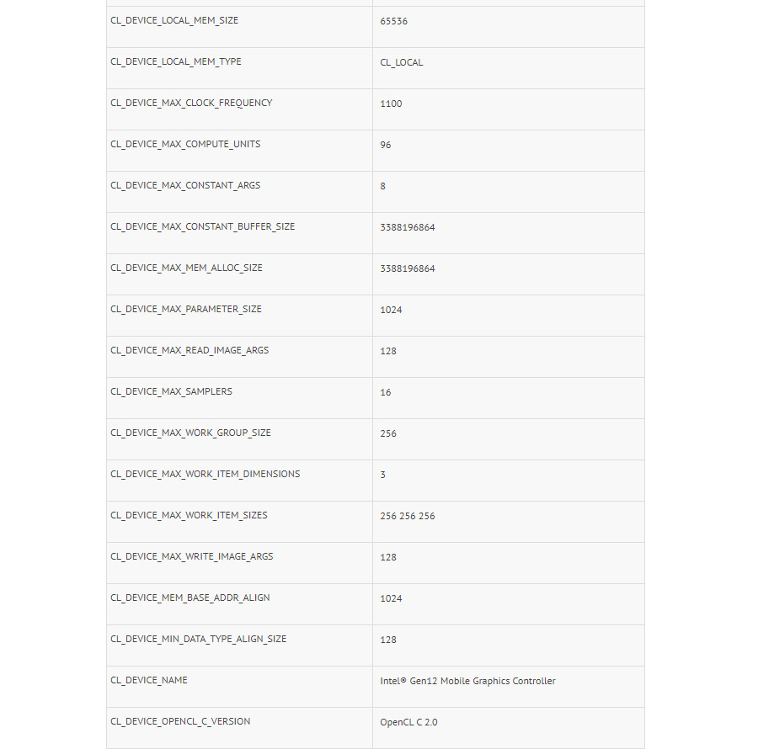The image size is (758, 749).
Task: Select the Intel Gen12 Mobile Graphics Controller text
Action: [x=467, y=681]
